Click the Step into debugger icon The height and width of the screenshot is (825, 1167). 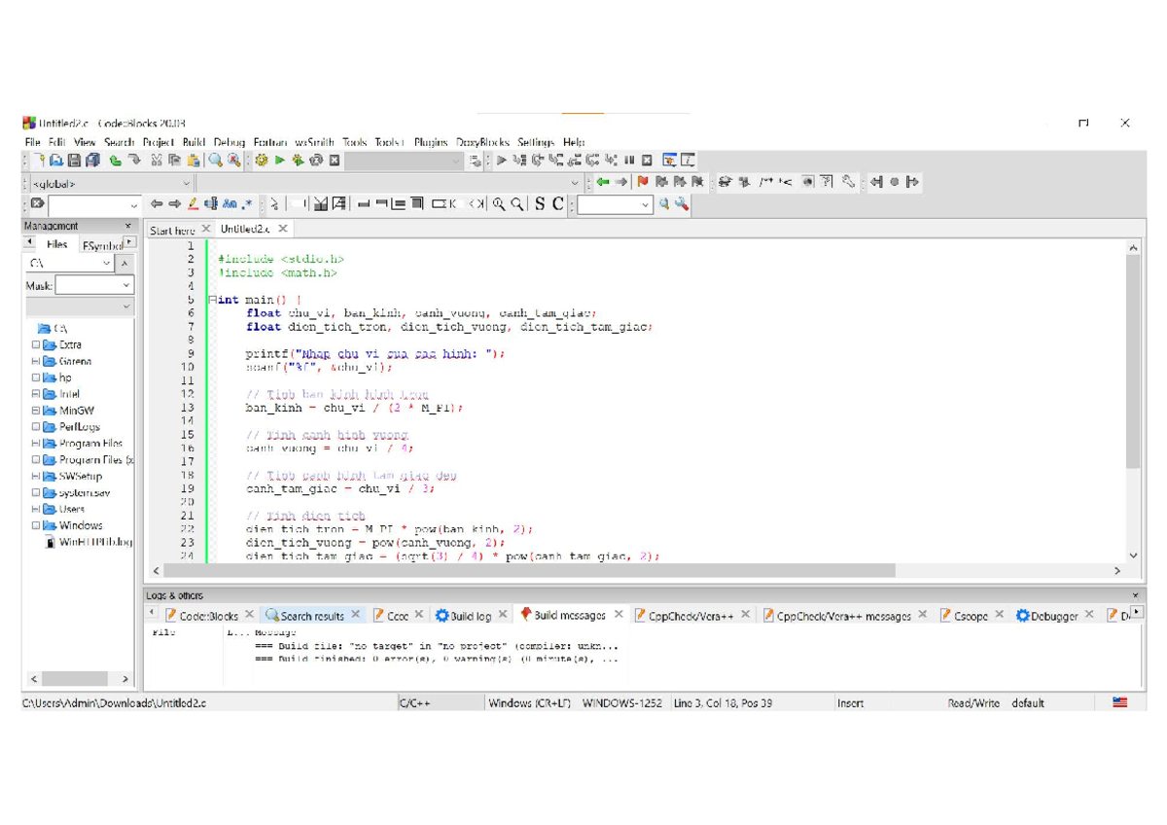pos(555,160)
